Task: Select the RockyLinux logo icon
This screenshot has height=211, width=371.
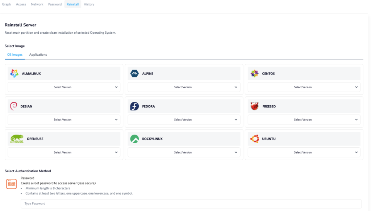Action: 135,138
